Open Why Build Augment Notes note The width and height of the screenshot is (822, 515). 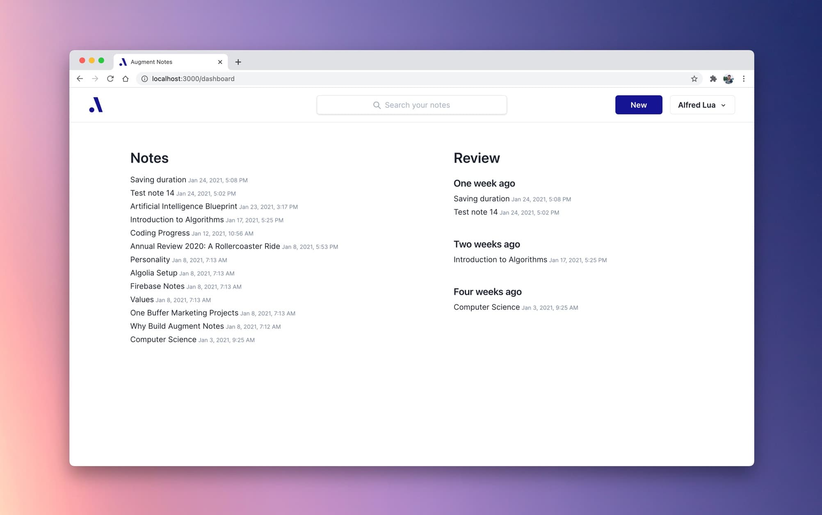[x=177, y=326]
